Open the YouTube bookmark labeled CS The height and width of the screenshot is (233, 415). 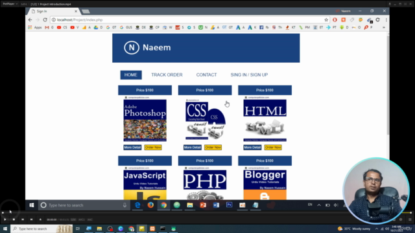62,27
